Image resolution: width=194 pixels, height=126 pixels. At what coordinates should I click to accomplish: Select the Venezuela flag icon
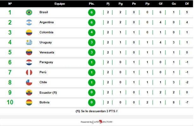click(29, 52)
